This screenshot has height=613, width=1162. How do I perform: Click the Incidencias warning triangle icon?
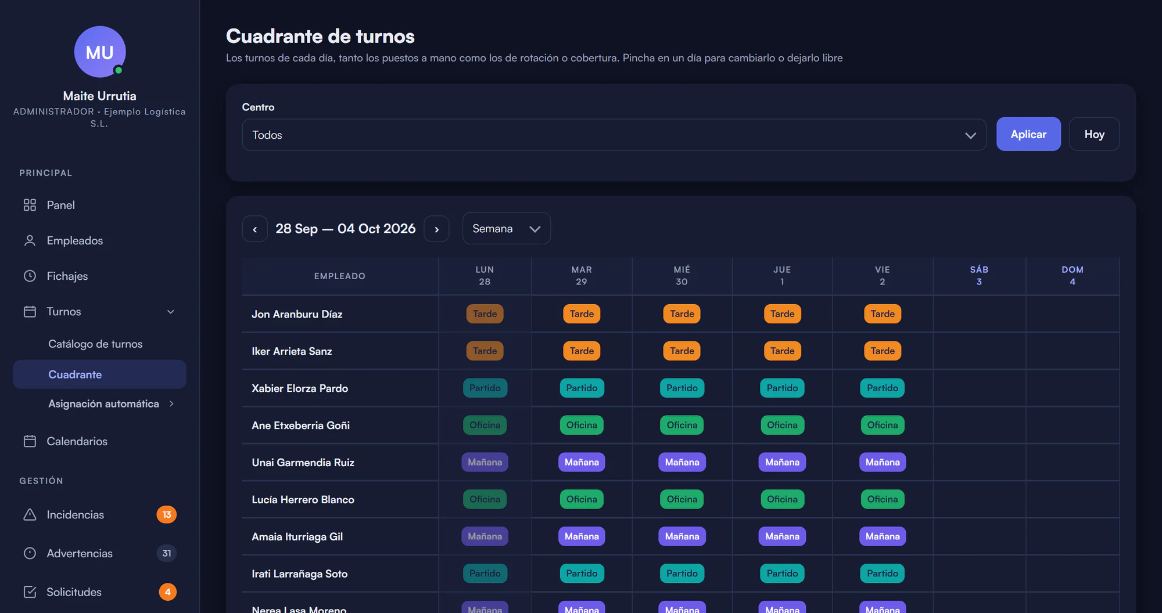pos(30,514)
